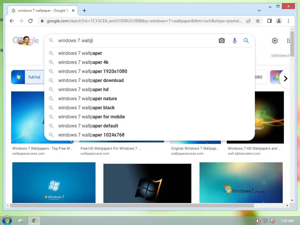Open "Original Windows 7 Wallpap..." result link
This screenshot has height=225, width=300.
[195, 149]
